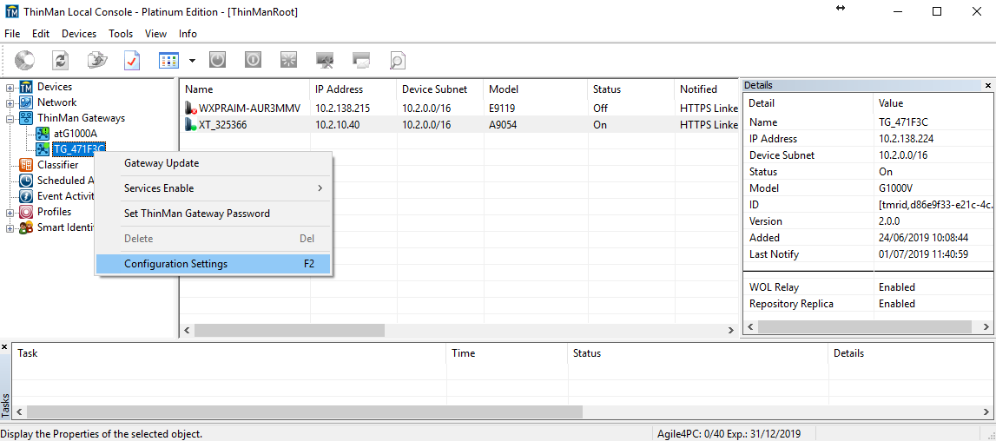The image size is (996, 441).
Task: Expand the Profiles tree node
Action: [10, 212]
